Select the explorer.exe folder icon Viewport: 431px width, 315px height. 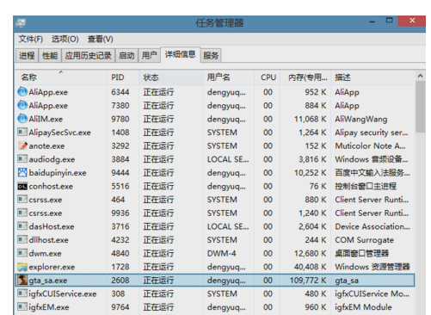tap(22, 267)
